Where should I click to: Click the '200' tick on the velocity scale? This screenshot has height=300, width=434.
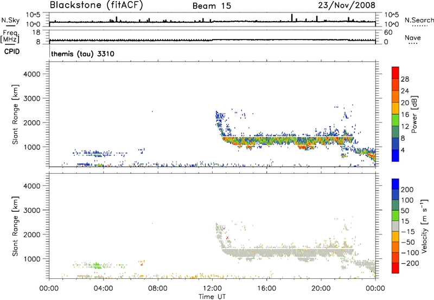pyautogui.click(x=407, y=190)
